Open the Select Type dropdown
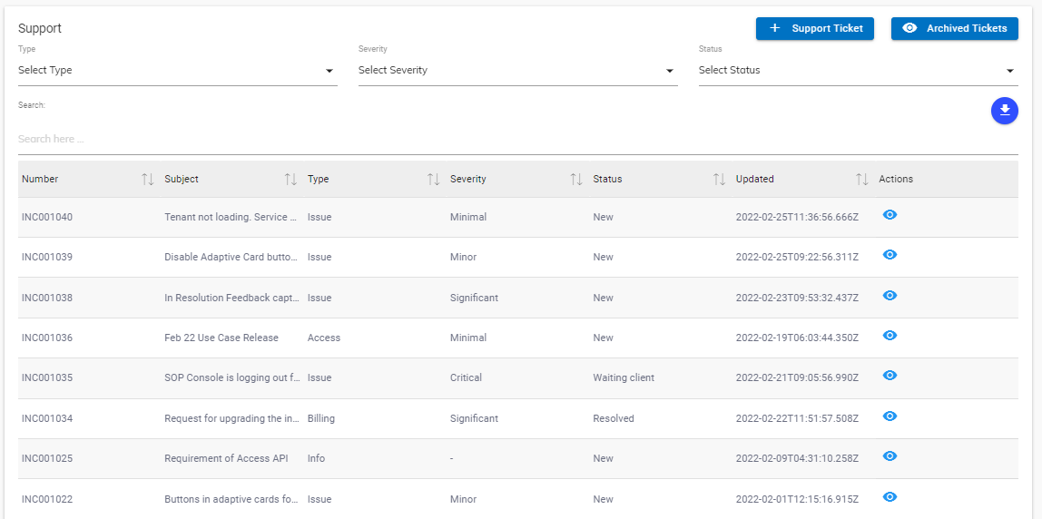 click(177, 71)
